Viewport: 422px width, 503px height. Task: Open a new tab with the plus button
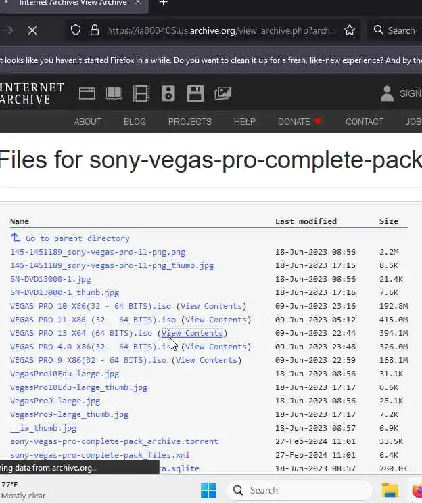coord(164,3)
